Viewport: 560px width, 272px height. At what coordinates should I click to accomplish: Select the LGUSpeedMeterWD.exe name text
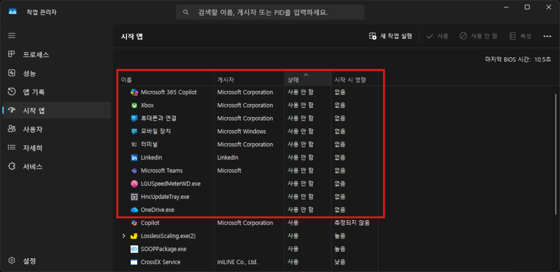[171, 184]
